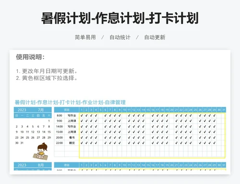Screen dimensions: 240x184
Task: Open the empty day 20 cell in the 15:00 row
Action: [172, 132]
